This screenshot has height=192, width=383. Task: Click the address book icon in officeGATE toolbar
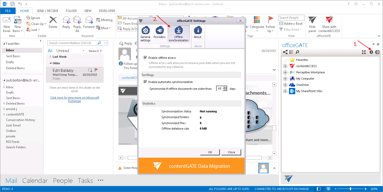coord(377,52)
